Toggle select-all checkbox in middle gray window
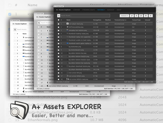 [x=39, y=27]
